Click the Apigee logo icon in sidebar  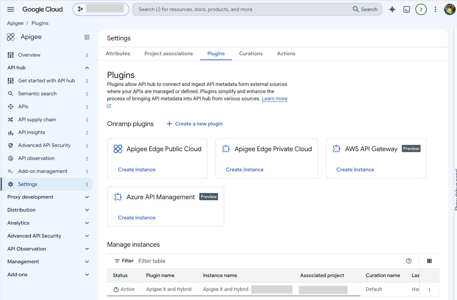[11, 37]
